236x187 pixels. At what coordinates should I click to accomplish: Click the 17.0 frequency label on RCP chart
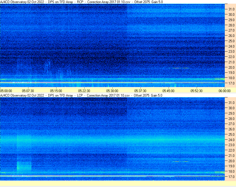[232, 83]
